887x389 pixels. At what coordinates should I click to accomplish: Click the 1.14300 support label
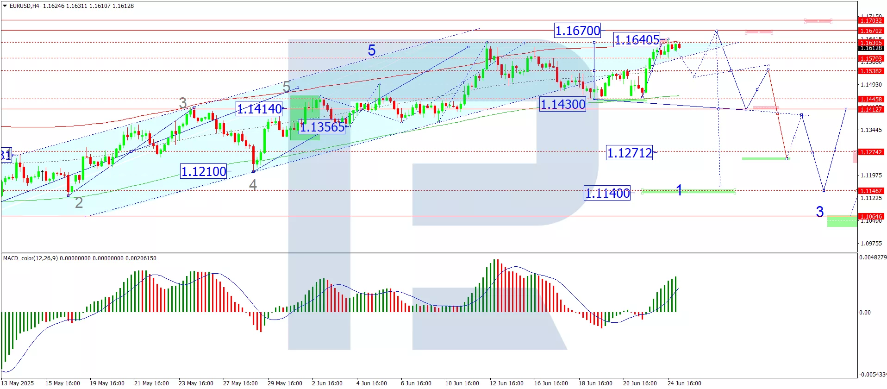coord(563,104)
